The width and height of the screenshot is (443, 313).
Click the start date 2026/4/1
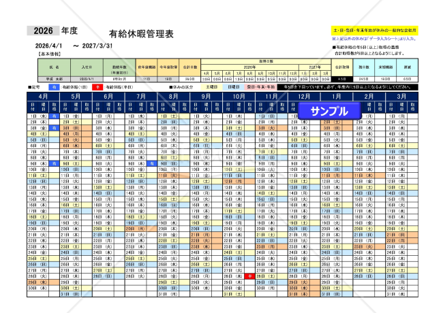coord(48,46)
